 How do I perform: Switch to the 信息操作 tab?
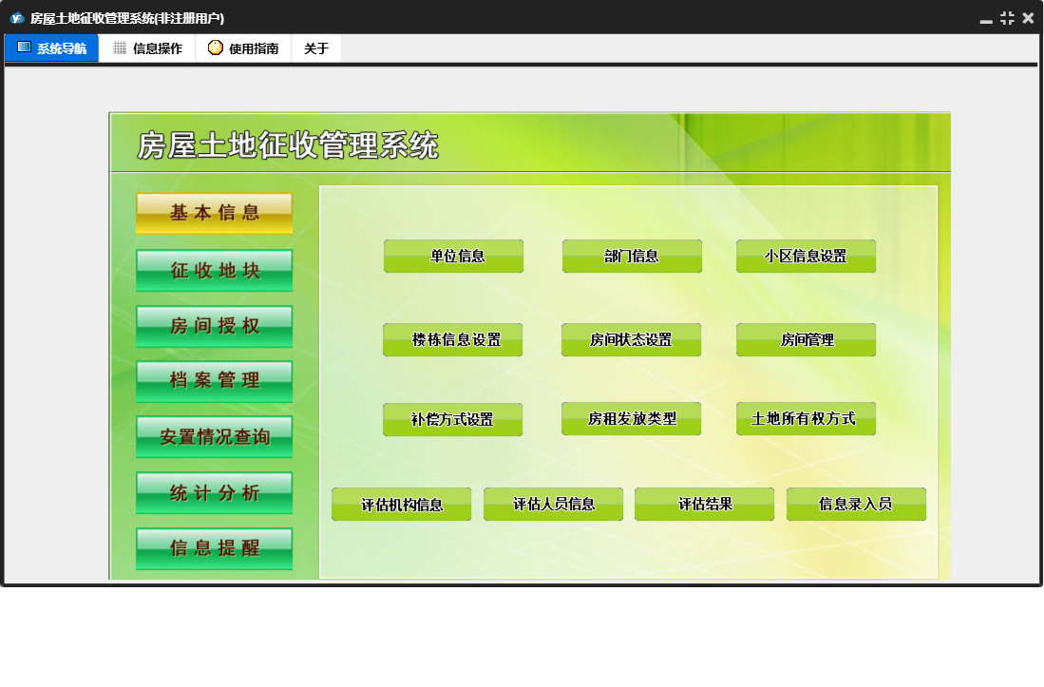(x=147, y=48)
